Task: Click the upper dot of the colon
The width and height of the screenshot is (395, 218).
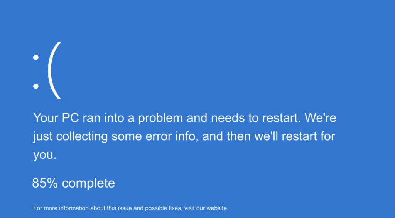Action: [x=36, y=57]
